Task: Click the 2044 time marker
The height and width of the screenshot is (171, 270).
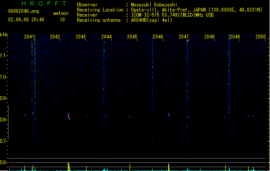Action: click(x=106, y=37)
